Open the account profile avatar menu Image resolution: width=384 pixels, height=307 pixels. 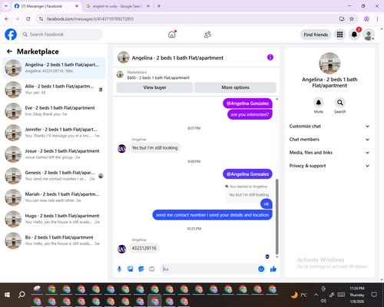coord(369,35)
